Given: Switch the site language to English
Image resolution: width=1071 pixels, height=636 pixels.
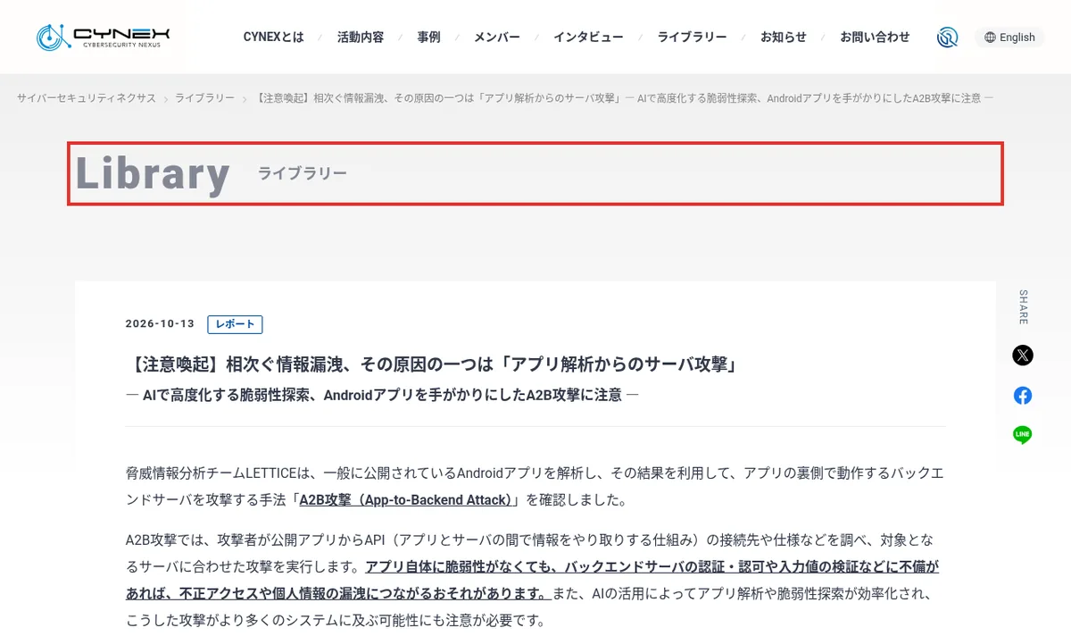Looking at the screenshot, I should (1009, 38).
